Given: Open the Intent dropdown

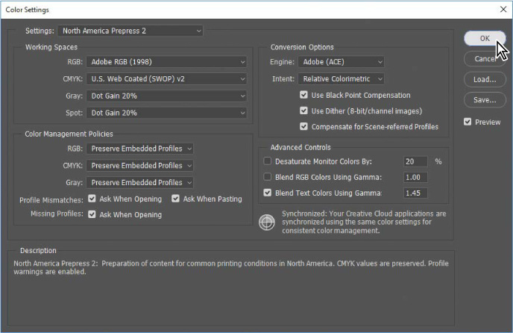Looking at the screenshot, I should click(x=341, y=78).
